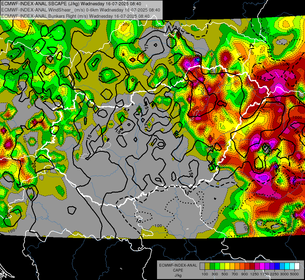Click the 500 label under legend
Image resolution: width=305 pixels, height=280 pixels.
[x=225, y=274]
